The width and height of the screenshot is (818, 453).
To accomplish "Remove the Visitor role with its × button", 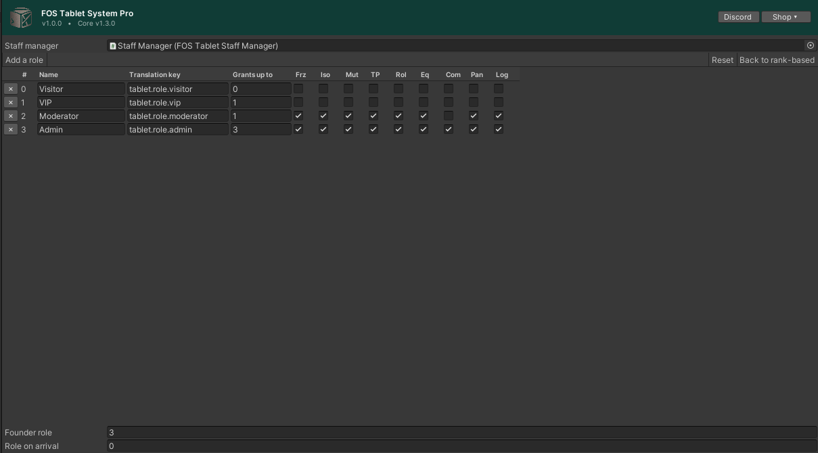I will (11, 89).
